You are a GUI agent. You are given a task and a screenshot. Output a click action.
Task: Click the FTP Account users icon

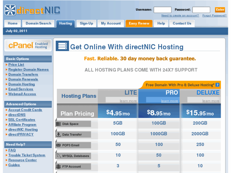pos(58,167)
